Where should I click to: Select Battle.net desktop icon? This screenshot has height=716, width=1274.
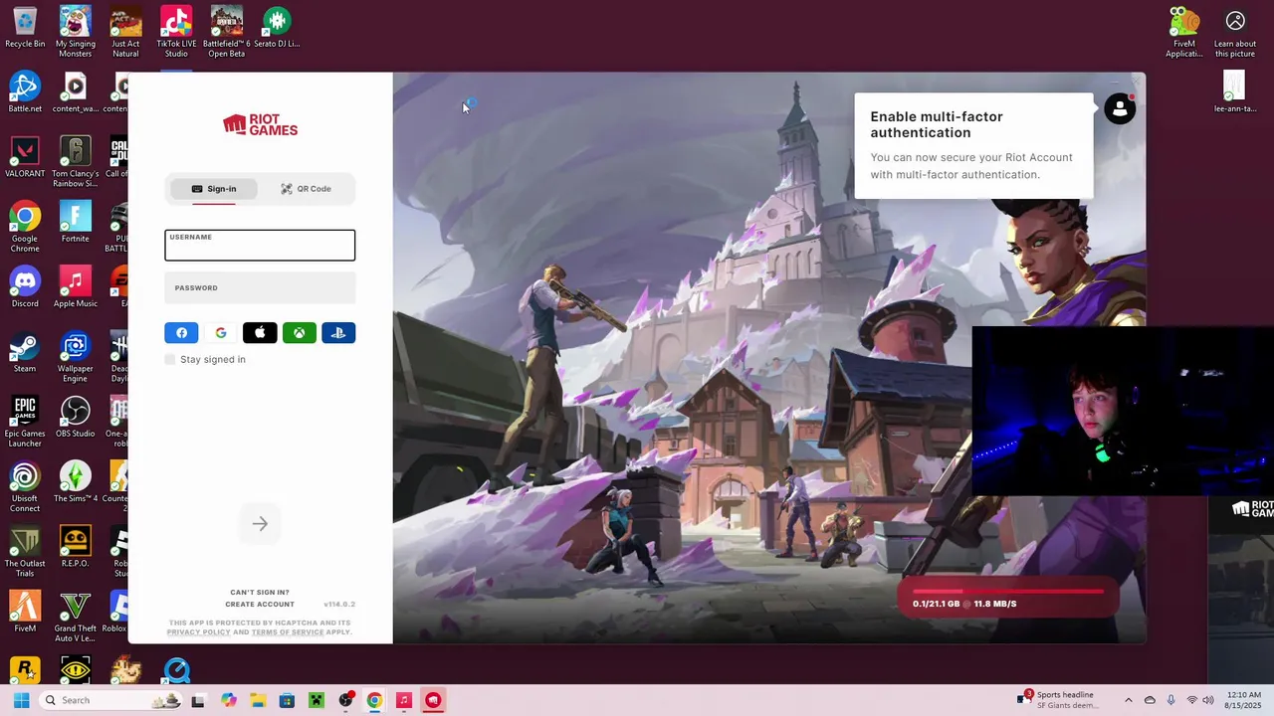click(x=25, y=92)
